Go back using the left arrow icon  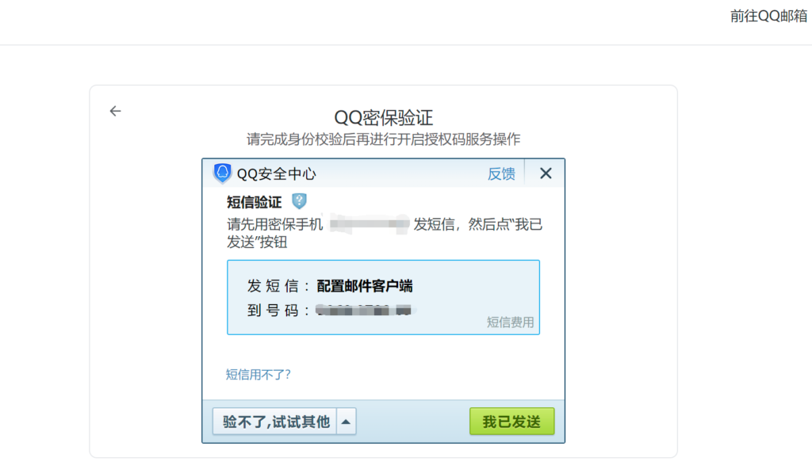(x=115, y=111)
